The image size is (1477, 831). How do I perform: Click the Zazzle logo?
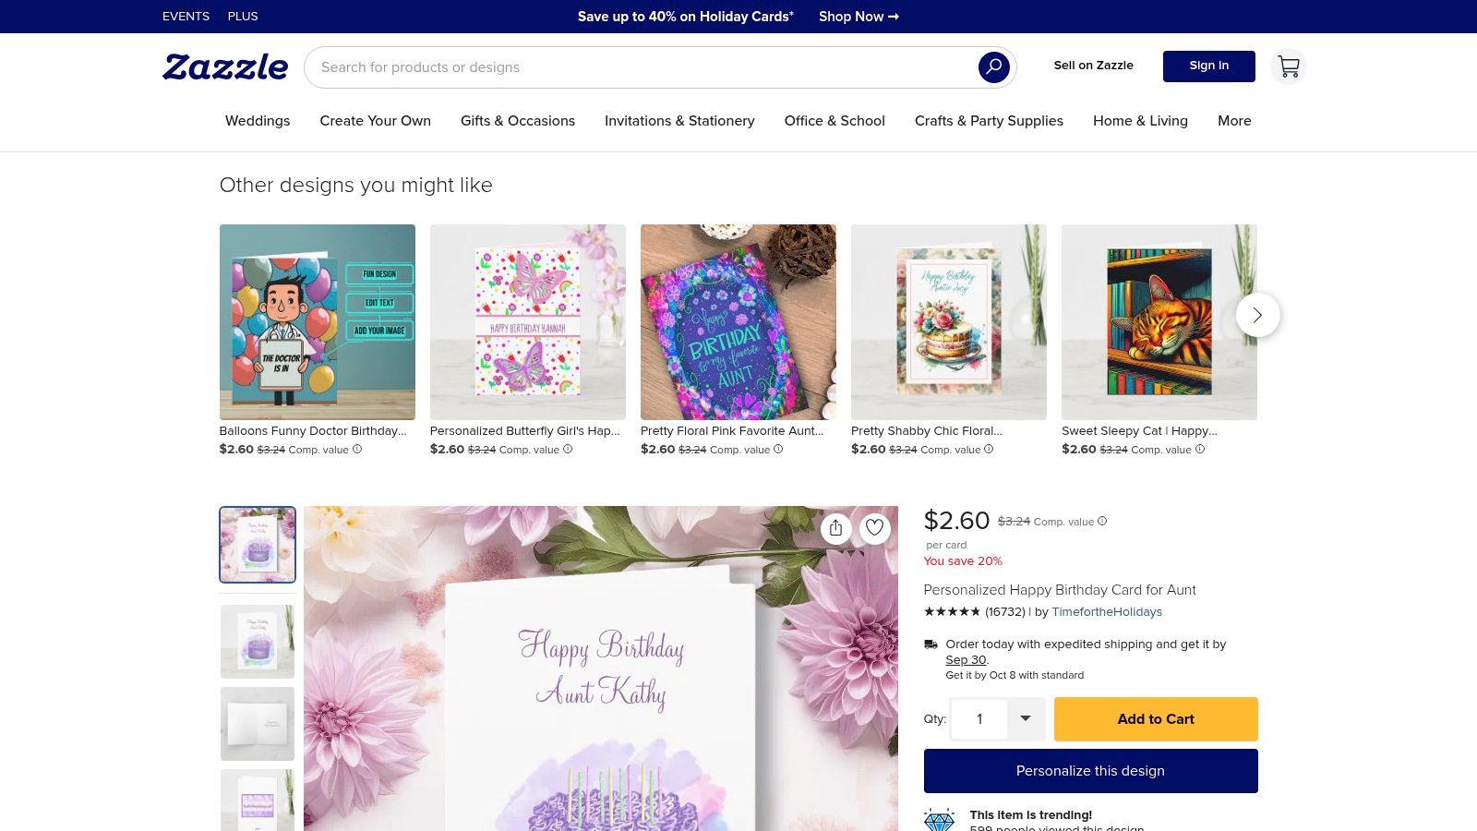pyautogui.click(x=225, y=66)
